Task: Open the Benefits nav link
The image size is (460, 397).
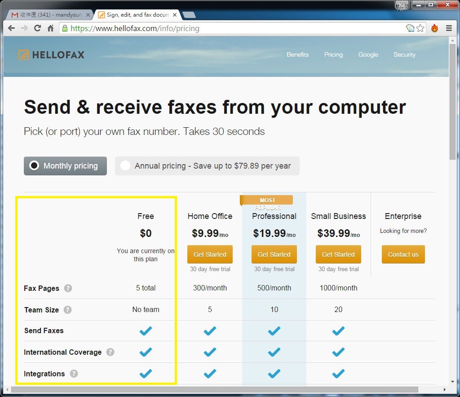Action: (x=297, y=54)
